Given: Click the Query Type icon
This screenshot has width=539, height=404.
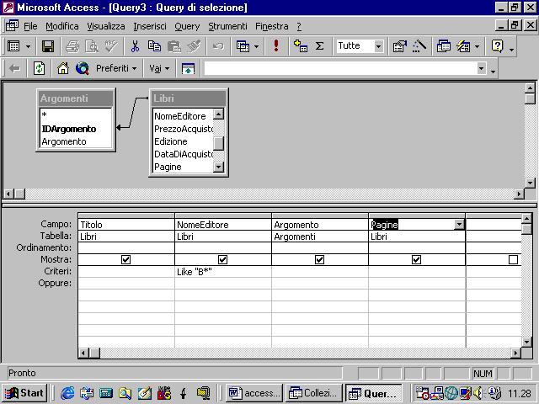Looking at the screenshot, I should [243, 46].
